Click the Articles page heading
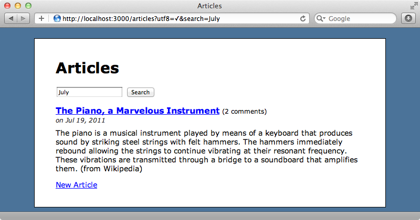This screenshot has height=220, width=420. 87,68
